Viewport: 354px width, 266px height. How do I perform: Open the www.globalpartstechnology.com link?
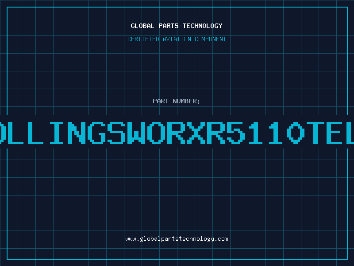[177, 239]
